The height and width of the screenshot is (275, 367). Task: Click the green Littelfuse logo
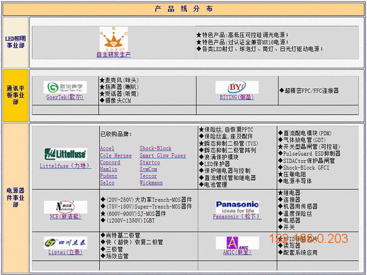coord(66,154)
